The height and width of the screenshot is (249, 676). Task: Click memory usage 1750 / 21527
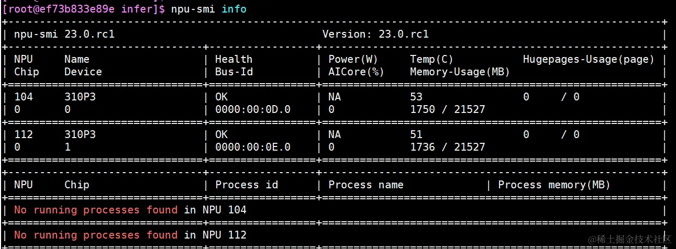point(448,109)
